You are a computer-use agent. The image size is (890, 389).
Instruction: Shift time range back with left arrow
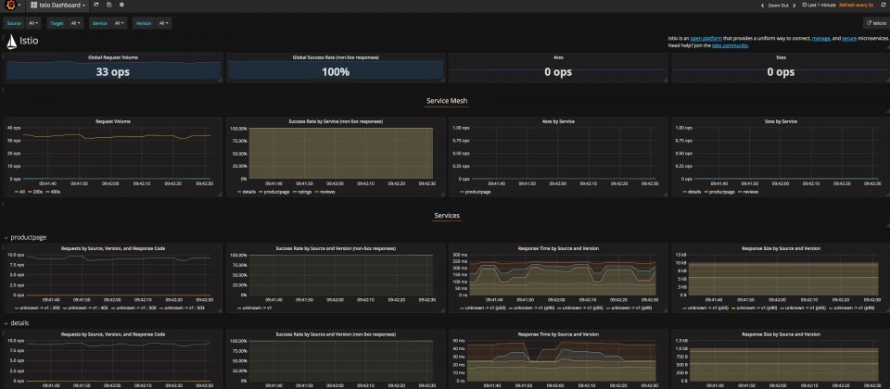(762, 6)
